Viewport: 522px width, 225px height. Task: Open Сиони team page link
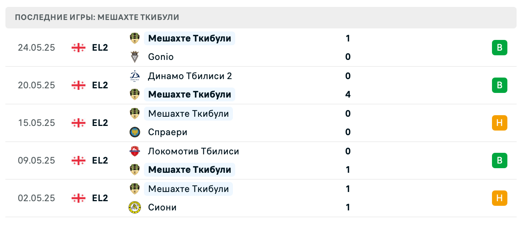(x=162, y=207)
